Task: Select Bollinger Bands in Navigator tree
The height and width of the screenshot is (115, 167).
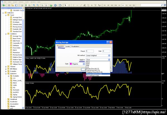Action: click(x=17, y=20)
